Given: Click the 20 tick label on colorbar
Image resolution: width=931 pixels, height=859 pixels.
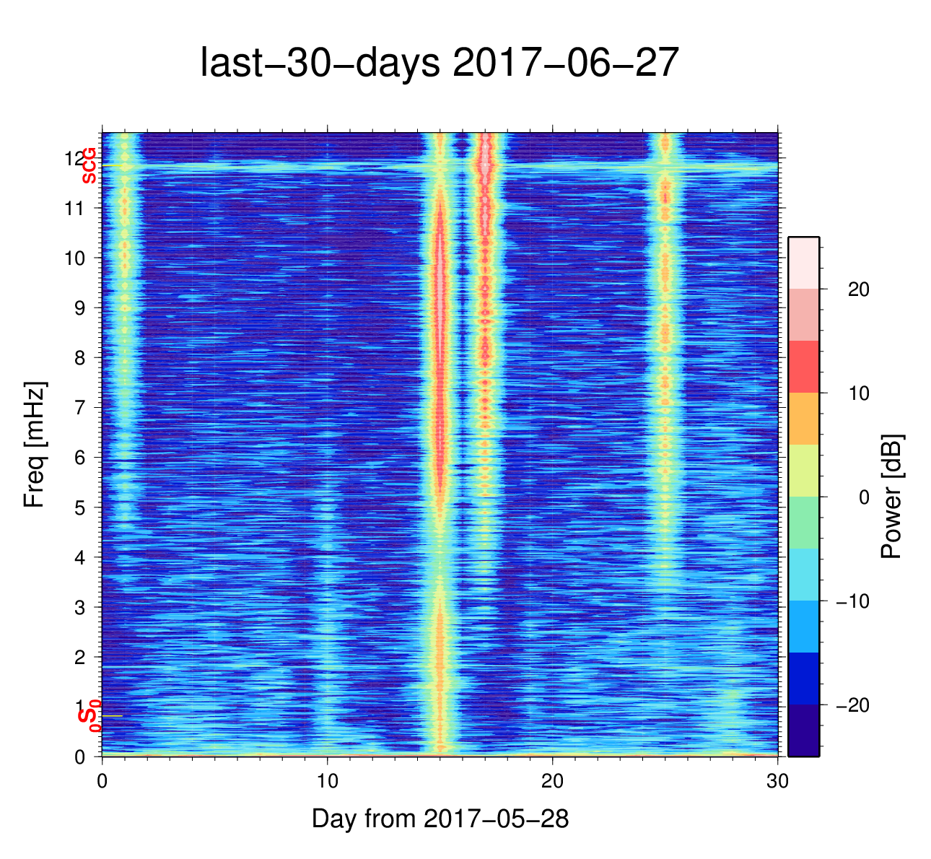Looking at the screenshot, I should point(858,289).
